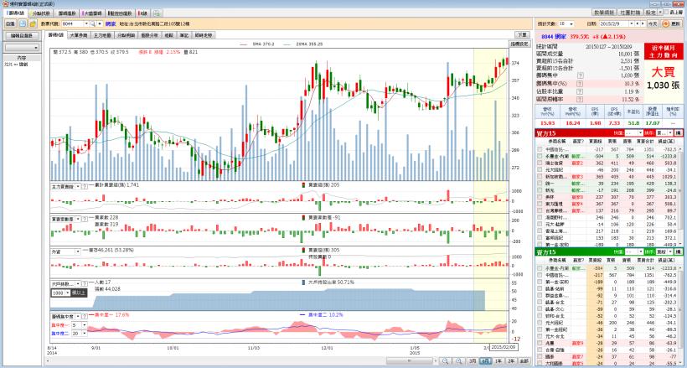687x368 pixels.
Task: Open the help icon beside 主力買賣超
Action: coord(83,185)
